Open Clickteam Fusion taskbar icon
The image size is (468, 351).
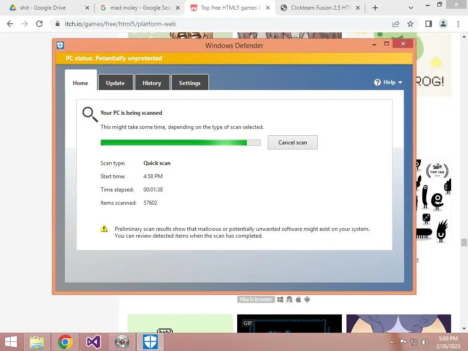tap(122, 342)
